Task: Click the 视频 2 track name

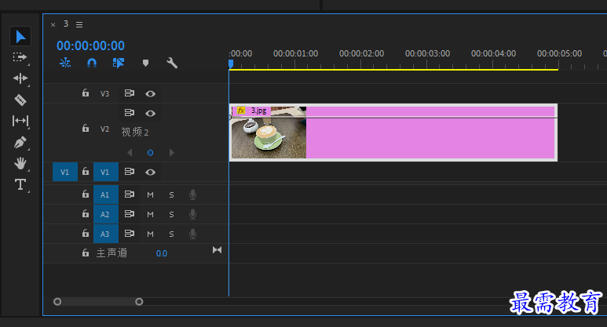Action: (135, 133)
